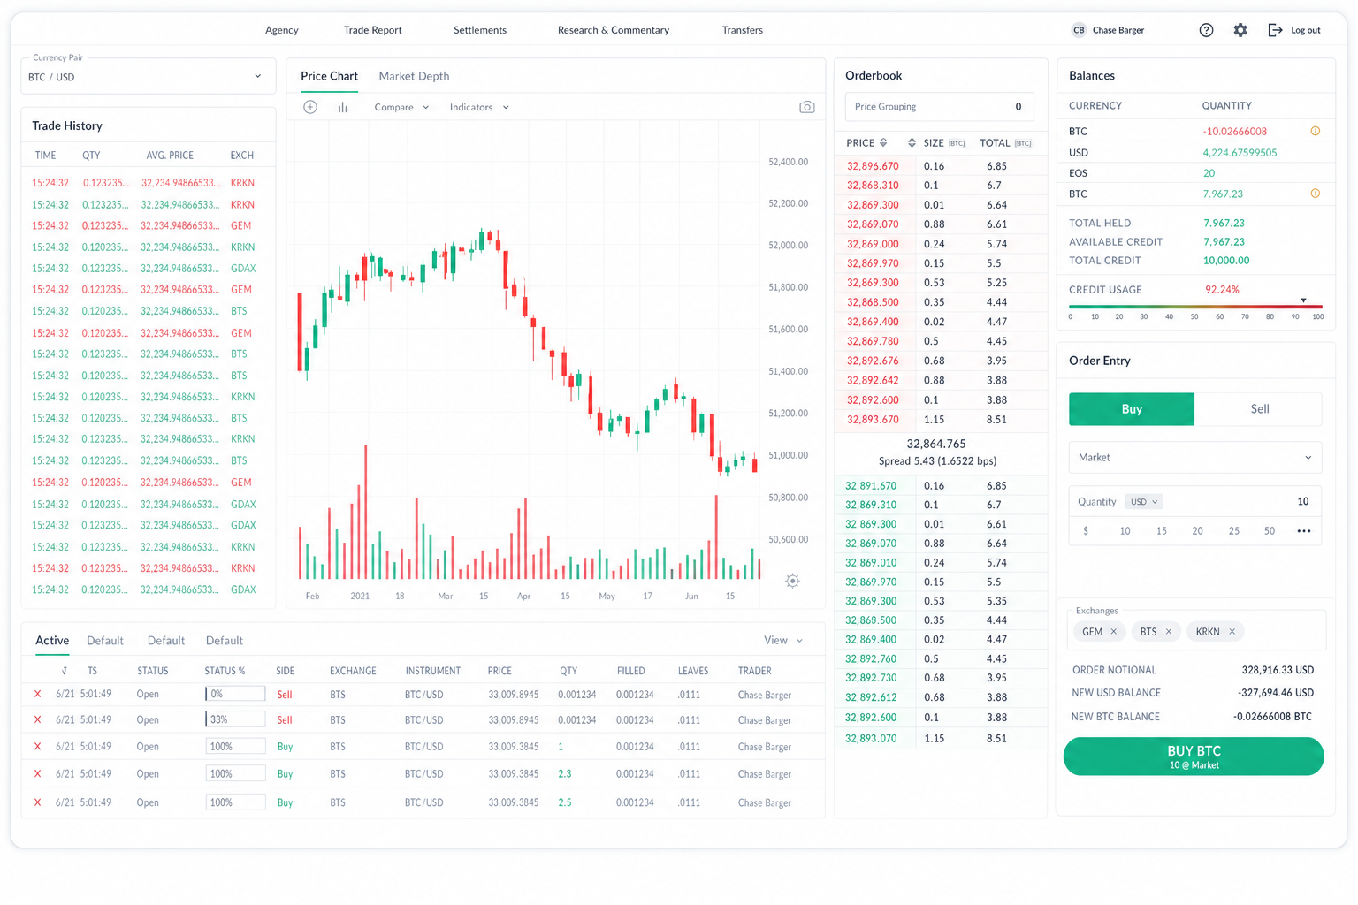Viewport: 1358px width, 905px height.
Task: Open the Market order type dropdown
Action: pyautogui.click(x=1195, y=458)
